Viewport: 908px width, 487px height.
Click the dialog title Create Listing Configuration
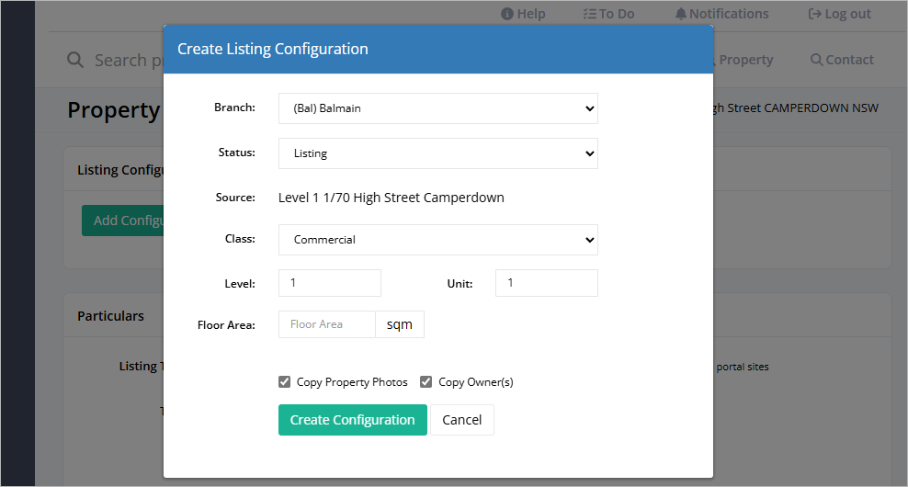[x=273, y=50]
